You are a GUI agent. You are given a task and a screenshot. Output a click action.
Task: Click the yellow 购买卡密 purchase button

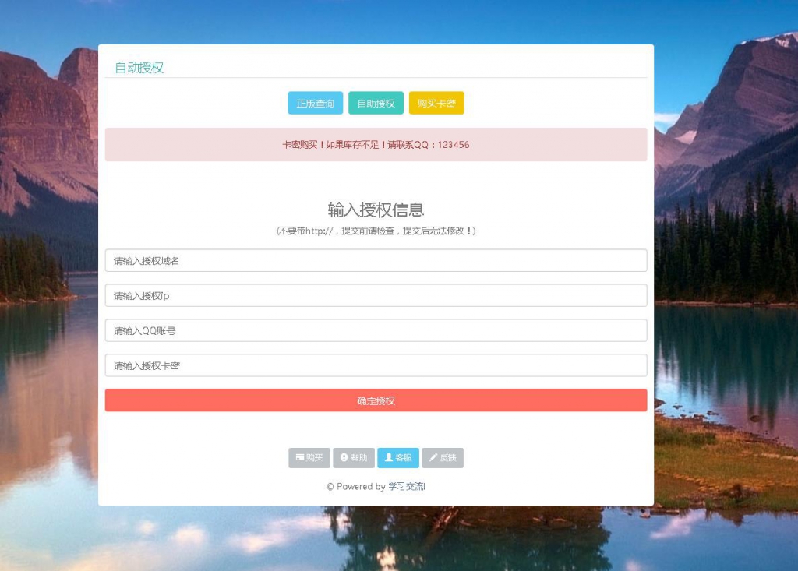coord(436,102)
